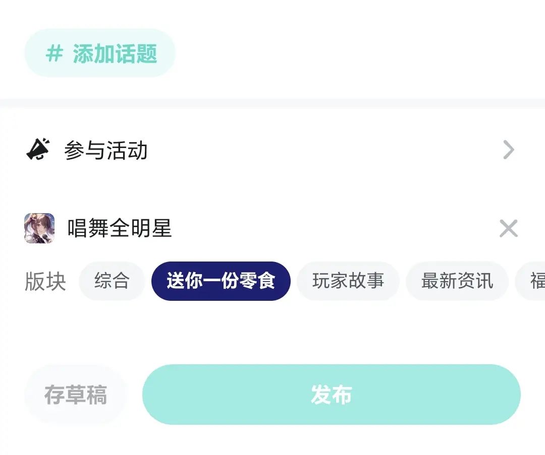Tap blank space right of 添加话题 pill

[x=353, y=53]
